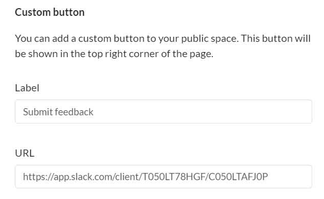The width and height of the screenshot is (324, 199).
Task: Click the word "feedback" in Label field
Action: [74, 112]
